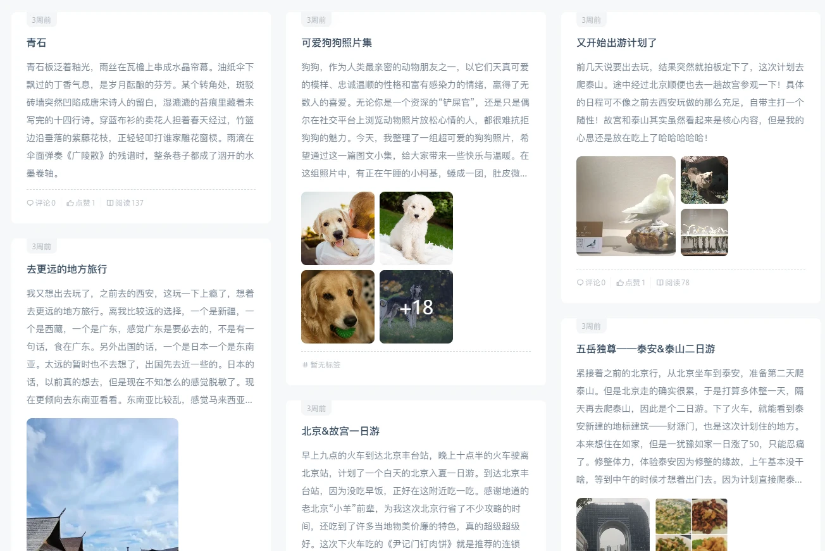This screenshot has width=825, height=551.
Task: Open the puppy on person's shoulder photo
Action: [338, 228]
